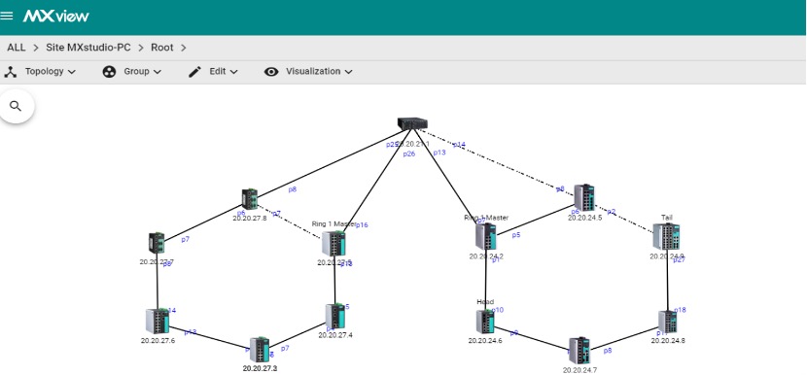Select the top core switch 20.20.27.1
Screen dimensions: 807x375
412,123
